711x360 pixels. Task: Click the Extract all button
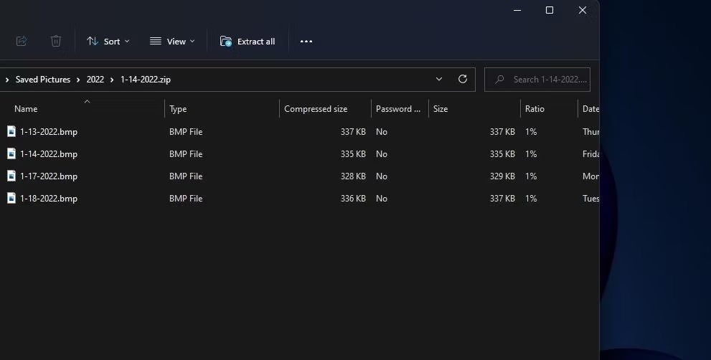pos(248,42)
